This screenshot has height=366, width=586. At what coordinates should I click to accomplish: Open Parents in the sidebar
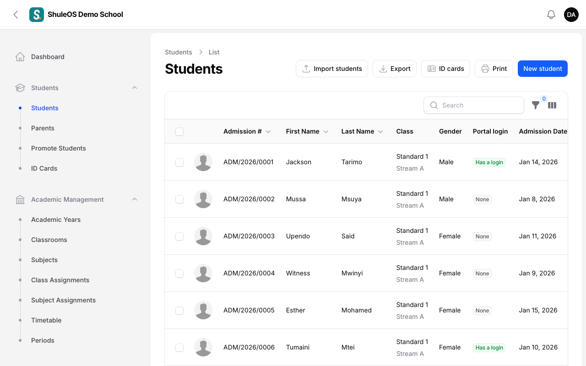click(x=43, y=128)
